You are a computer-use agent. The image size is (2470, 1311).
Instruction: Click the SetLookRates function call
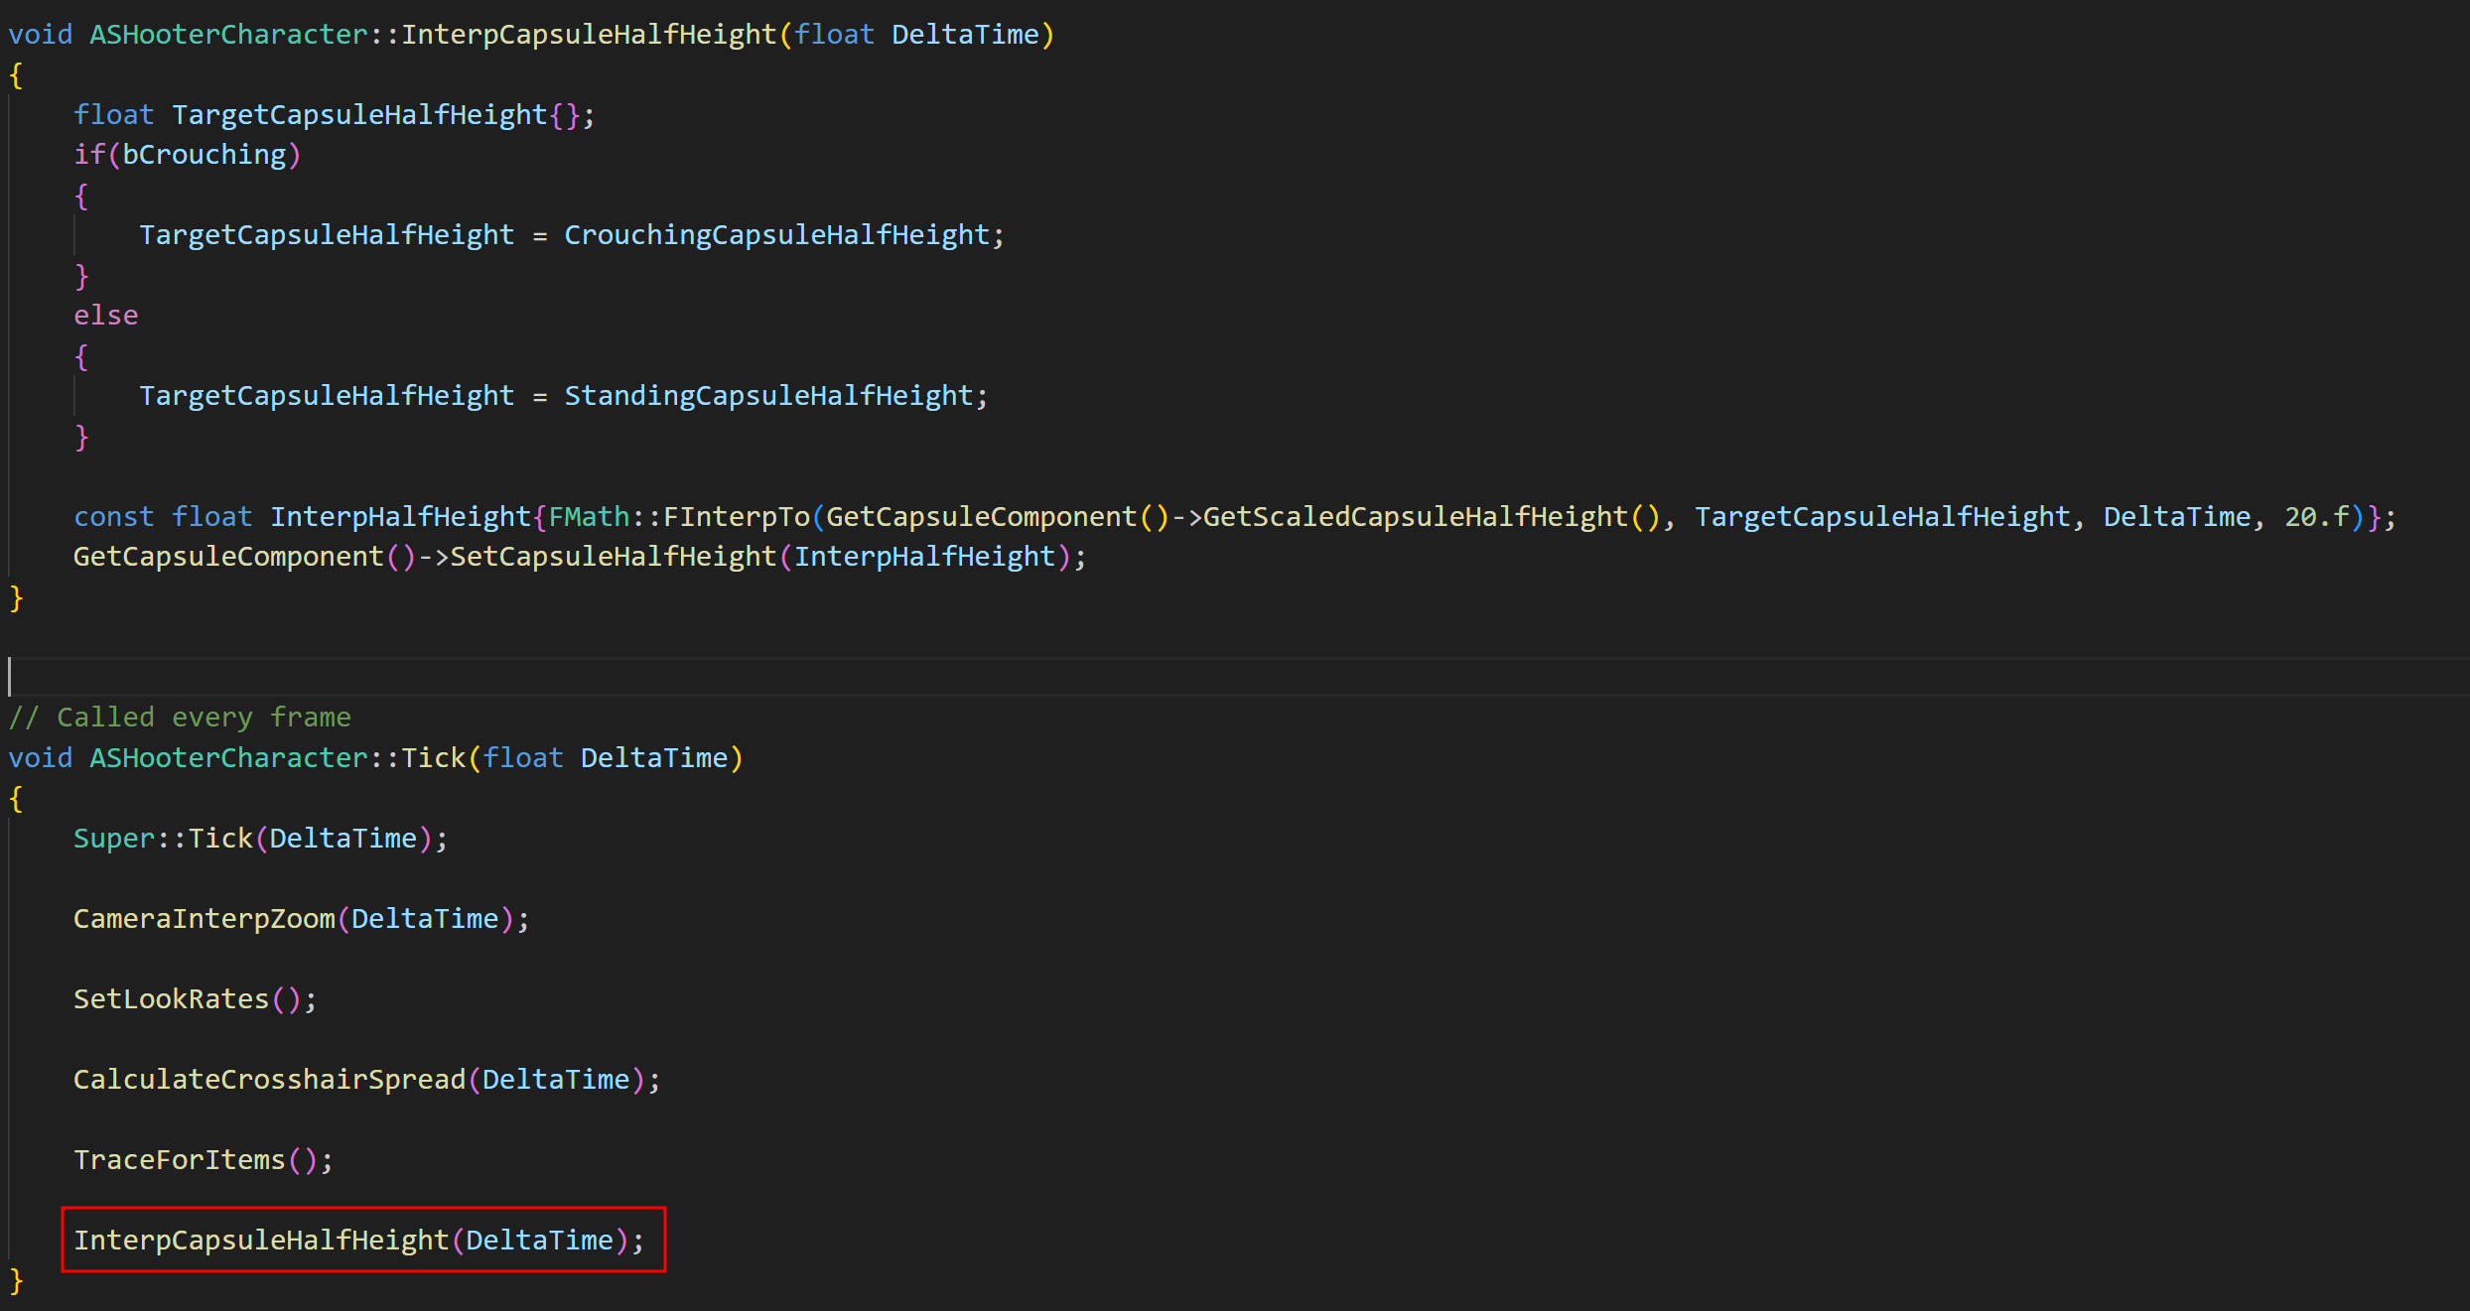171,999
